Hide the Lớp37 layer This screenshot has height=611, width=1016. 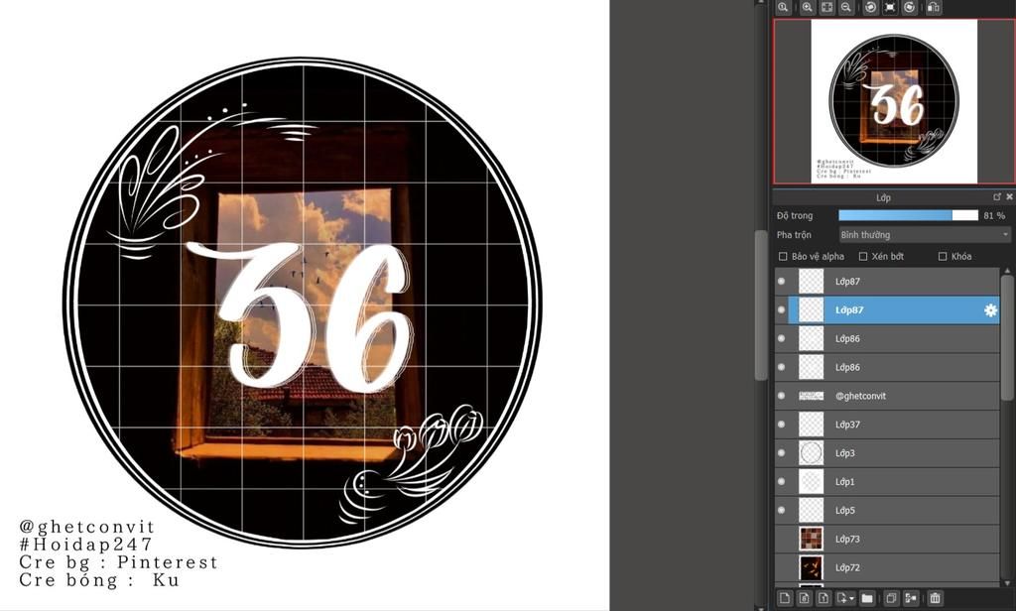point(782,425)
